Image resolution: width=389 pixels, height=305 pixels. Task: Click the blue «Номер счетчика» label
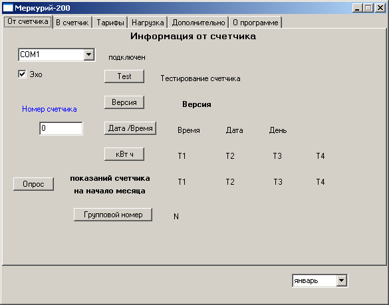[49, 109]
